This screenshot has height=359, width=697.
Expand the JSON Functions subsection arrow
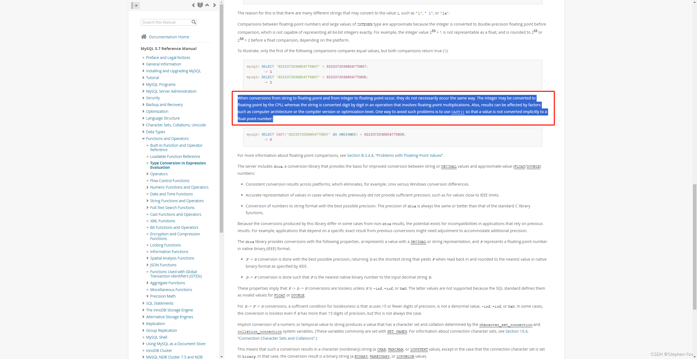pos(148,265)
